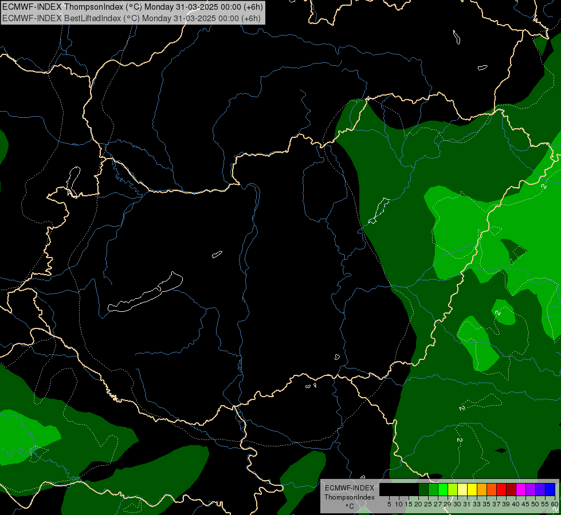Click the dark green 20–25 legend swatch
The height and width of the screenshot is (515, 561).
pos(423,489)
